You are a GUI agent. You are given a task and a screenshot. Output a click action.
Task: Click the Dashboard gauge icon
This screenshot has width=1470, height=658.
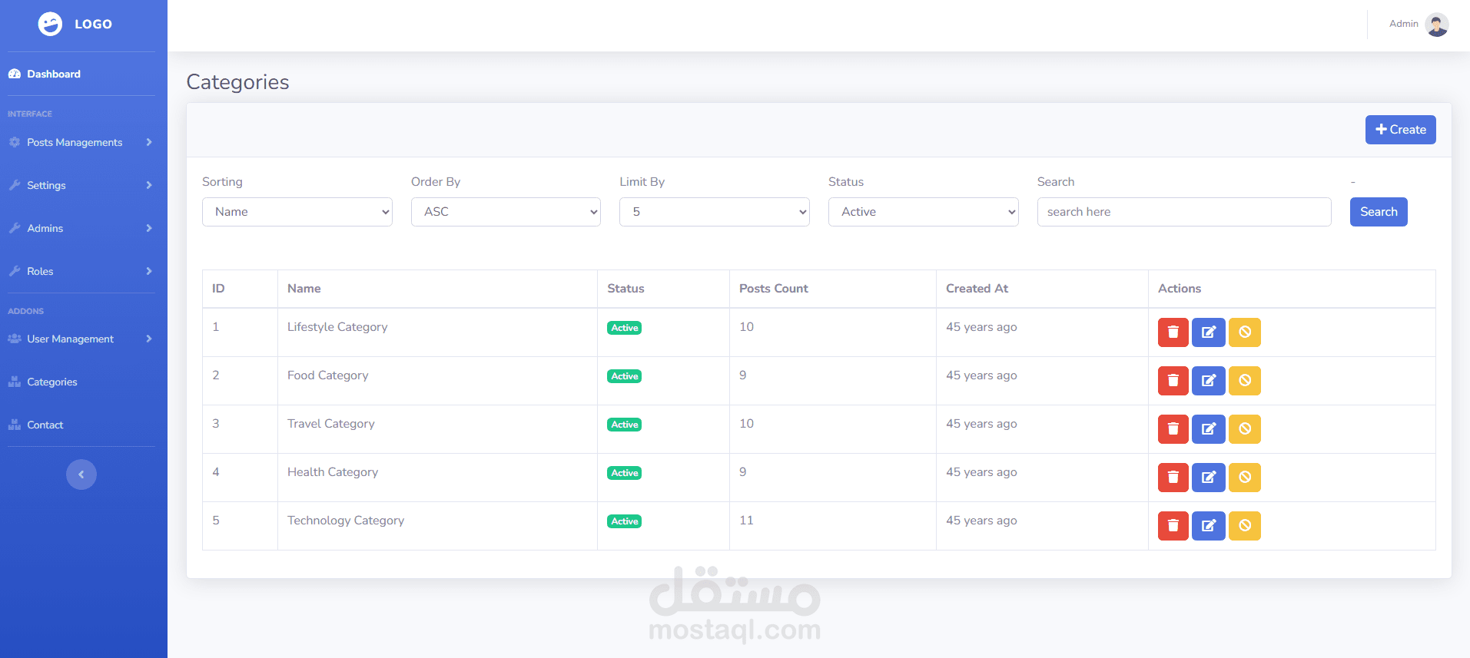tap(15, 74)
